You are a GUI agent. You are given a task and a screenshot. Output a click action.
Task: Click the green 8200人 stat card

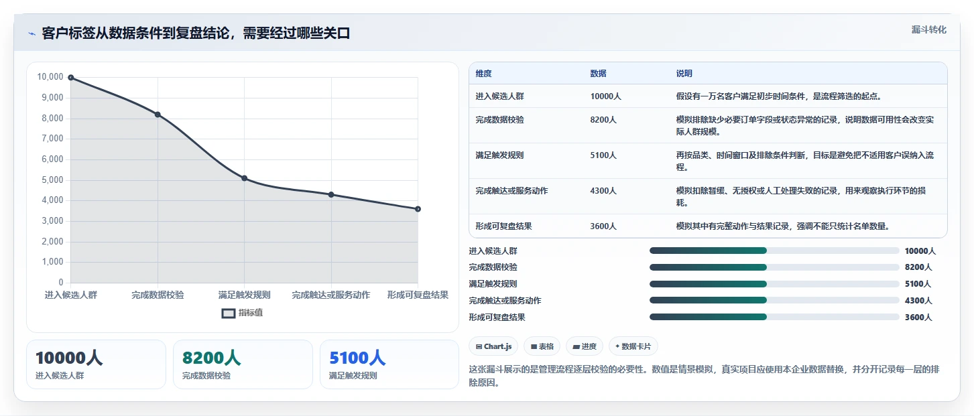tap(243, 364)
